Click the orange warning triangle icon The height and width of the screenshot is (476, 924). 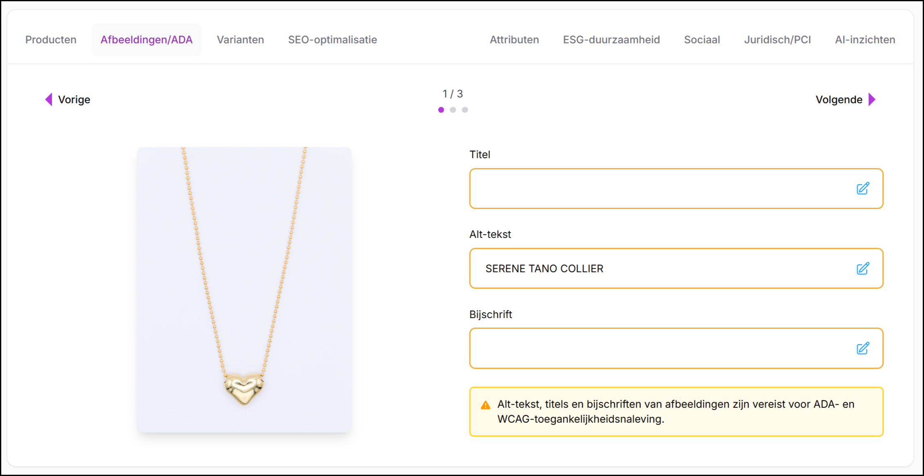pos(486,405)
